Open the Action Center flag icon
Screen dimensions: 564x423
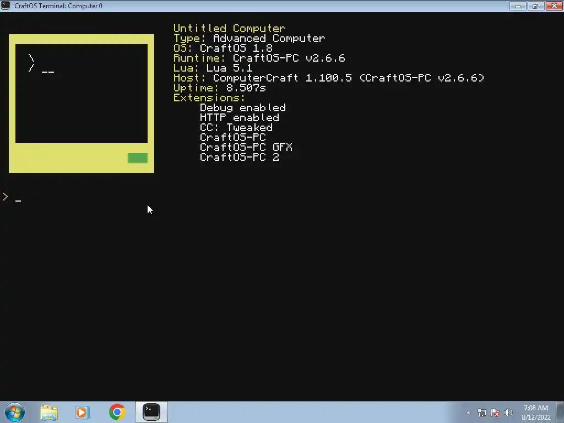(x=495, y=413)
